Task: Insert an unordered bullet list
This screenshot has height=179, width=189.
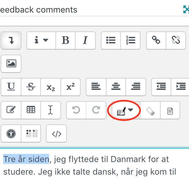Action: point(111,41)
